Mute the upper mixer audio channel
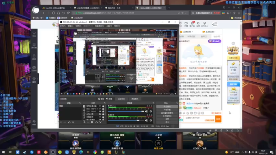This screenshot has width=276, height=155. point(146,111)
